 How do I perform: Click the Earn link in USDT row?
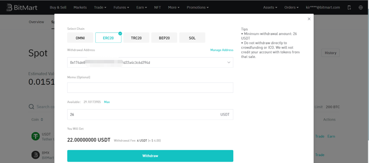pyautogui.click(x=331, y=136)
